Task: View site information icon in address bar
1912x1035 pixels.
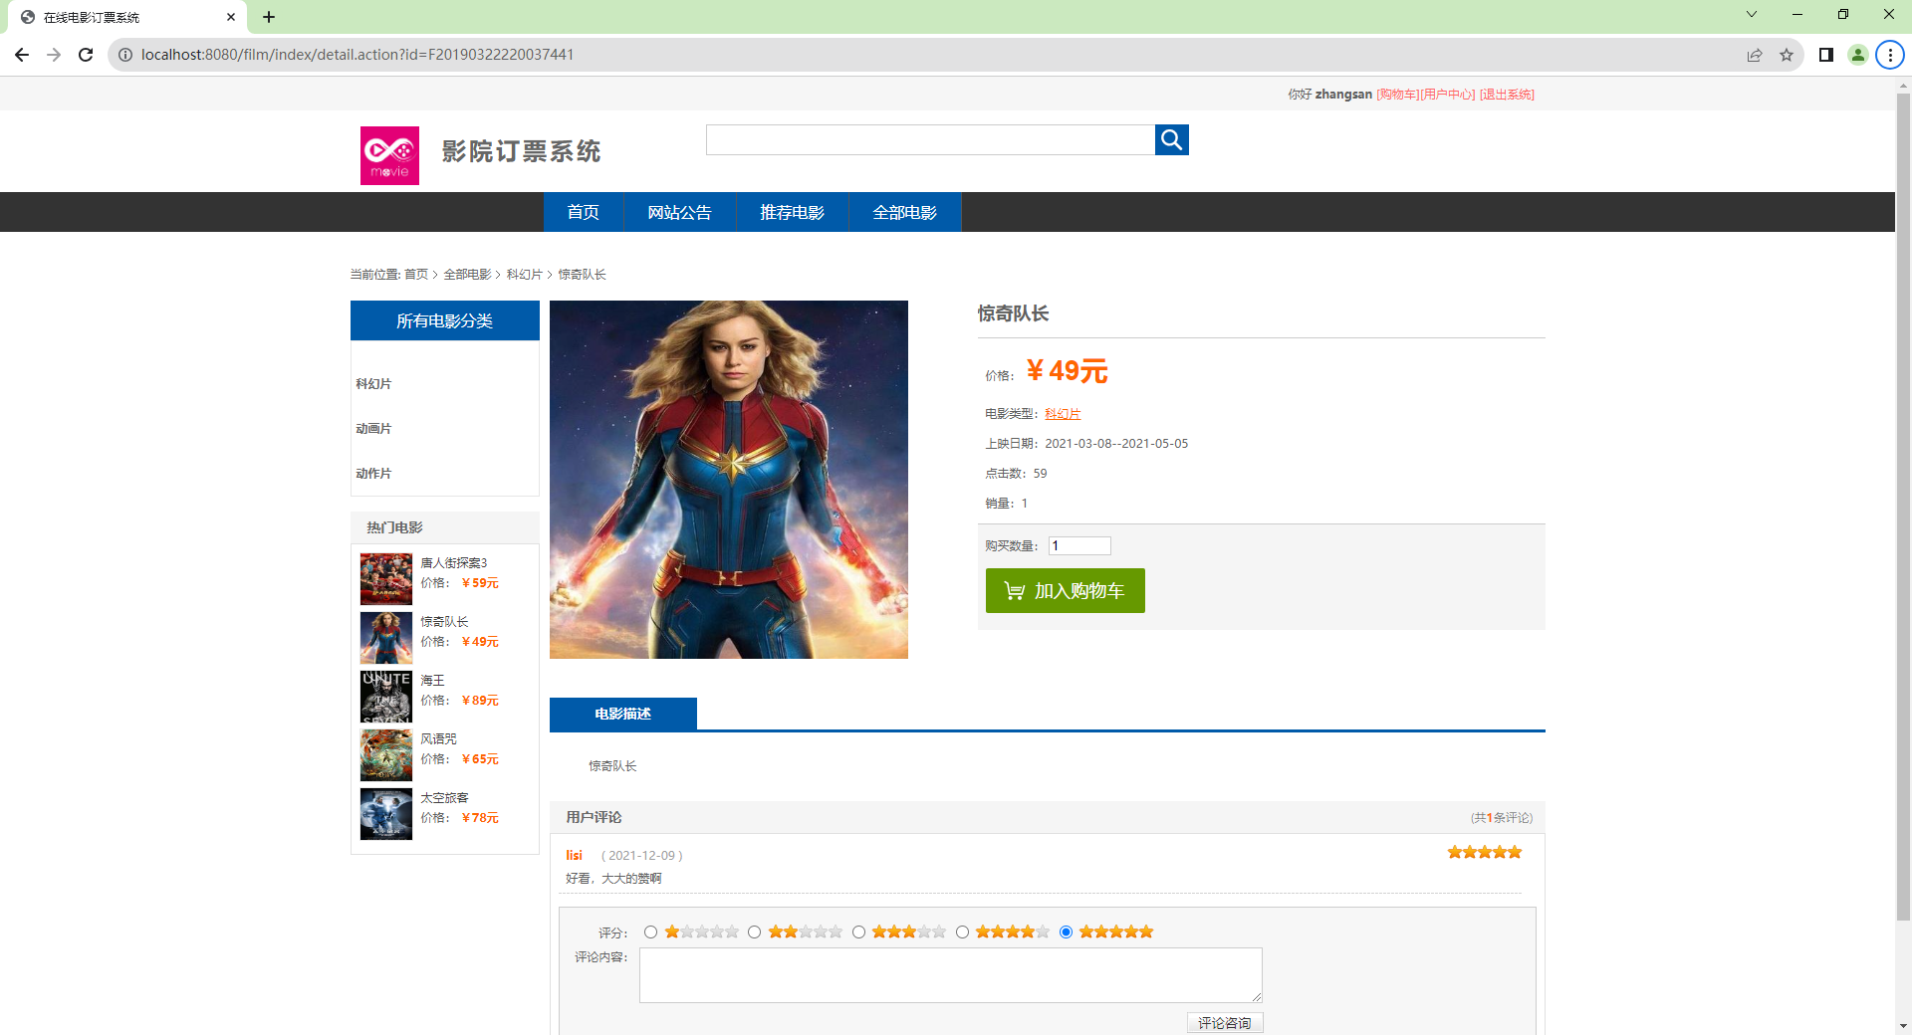Action: tap(125, 55)
